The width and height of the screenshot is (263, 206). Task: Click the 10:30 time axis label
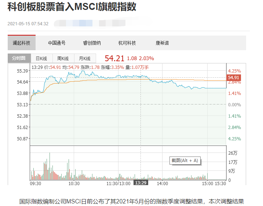[74, 184]
